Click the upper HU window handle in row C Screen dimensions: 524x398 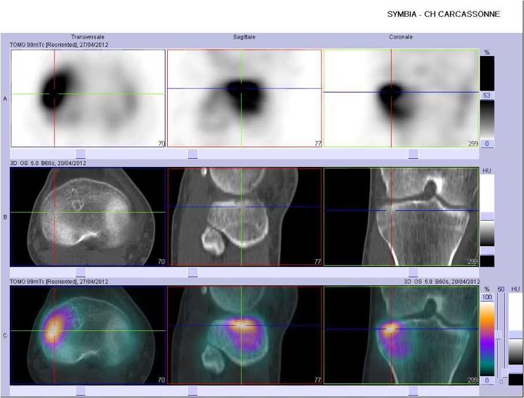coord(516,335)
